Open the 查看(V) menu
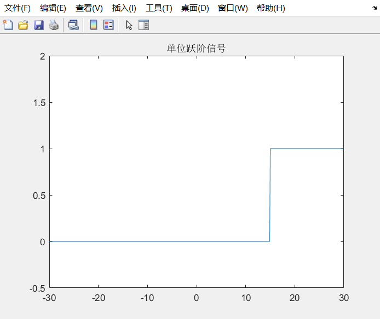This screenshot has width=380, height=319. (x=89, y=8)
